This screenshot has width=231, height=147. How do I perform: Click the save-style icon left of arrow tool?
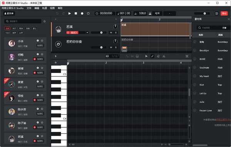[x=137, y=56]
